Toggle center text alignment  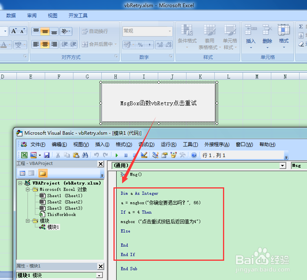45,44
